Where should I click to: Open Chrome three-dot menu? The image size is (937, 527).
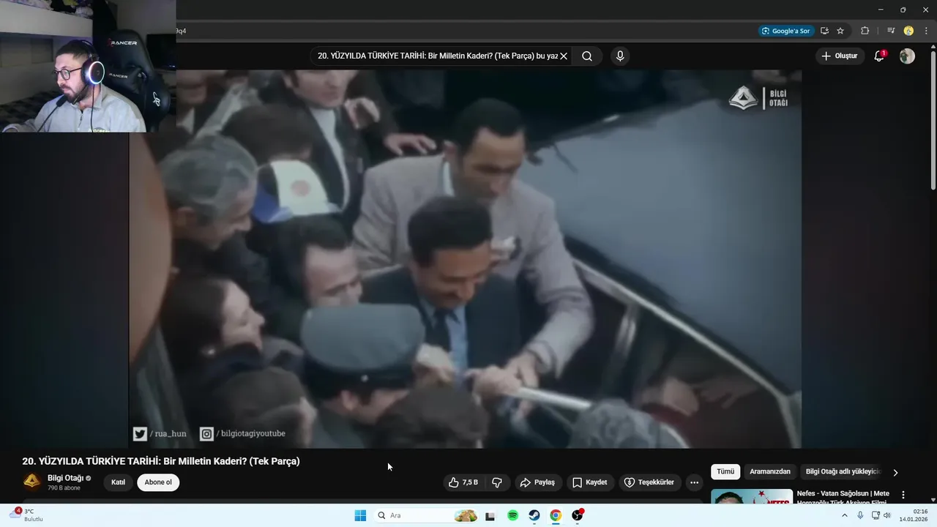tap(926, 31)
